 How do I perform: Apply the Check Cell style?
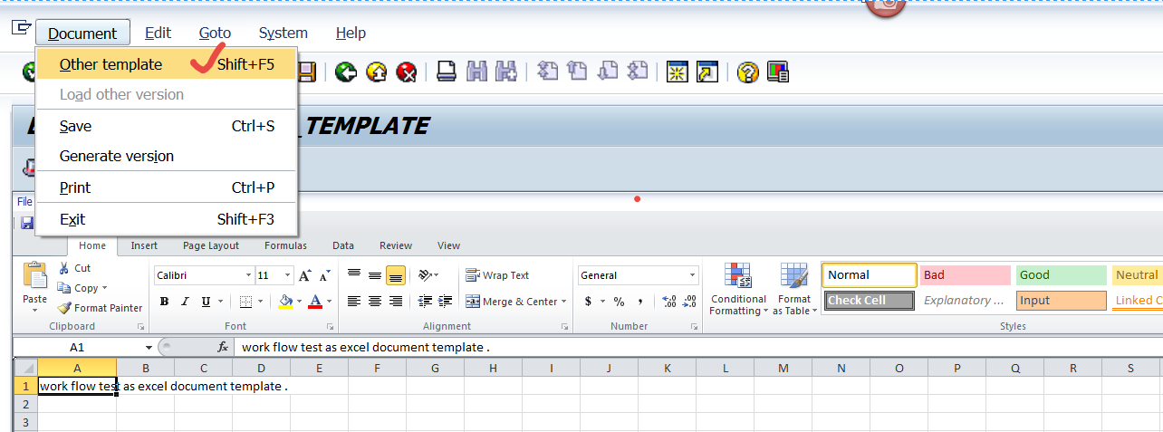870,301
